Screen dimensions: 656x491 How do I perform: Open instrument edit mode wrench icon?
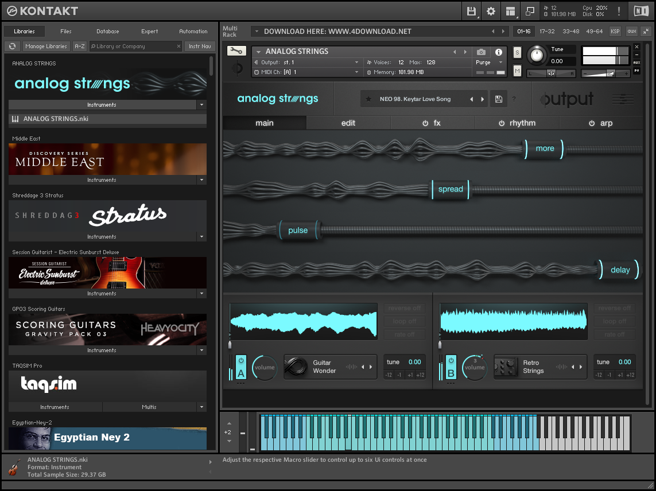point(236,51)
